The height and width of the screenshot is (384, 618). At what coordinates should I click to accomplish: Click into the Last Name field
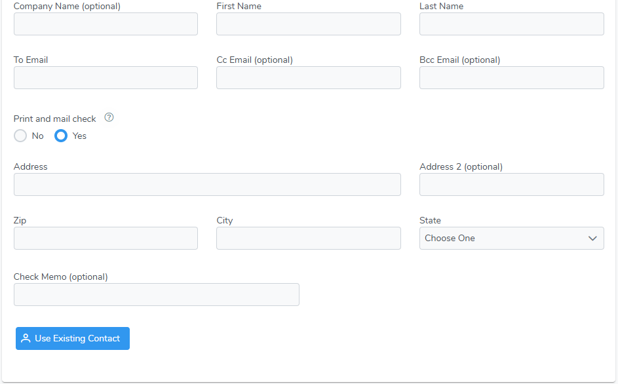tap(512, 24)
